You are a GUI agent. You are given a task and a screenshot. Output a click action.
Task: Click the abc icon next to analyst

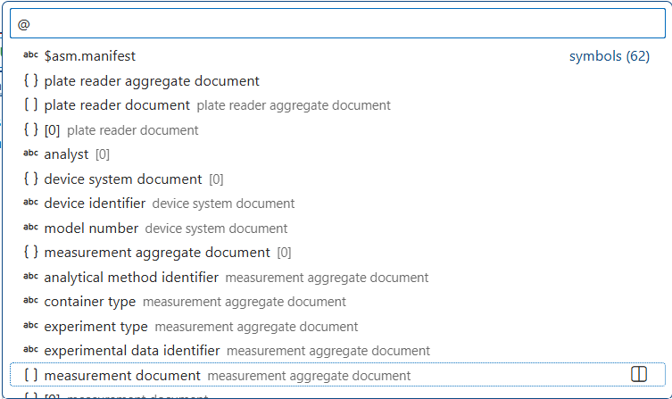click(x=30, y=154)
